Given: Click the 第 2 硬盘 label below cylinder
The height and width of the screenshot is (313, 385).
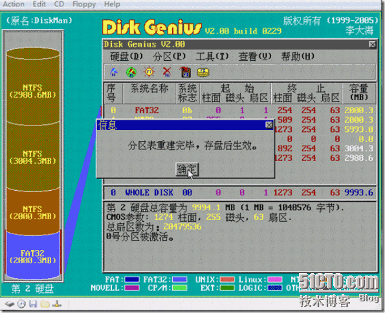Looking at the screenshot, I should (x=32, y=289).
